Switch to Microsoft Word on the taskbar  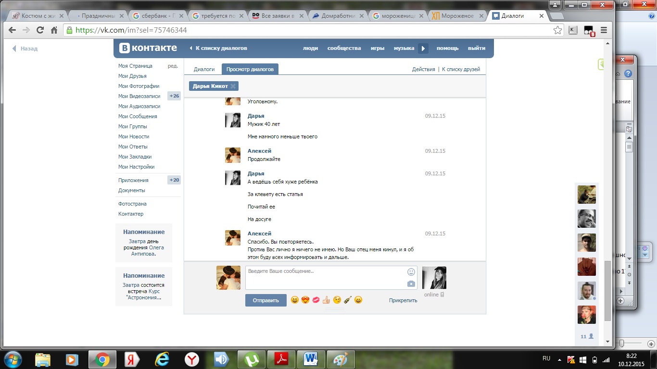pyautogui.click(x=311, y=359)
